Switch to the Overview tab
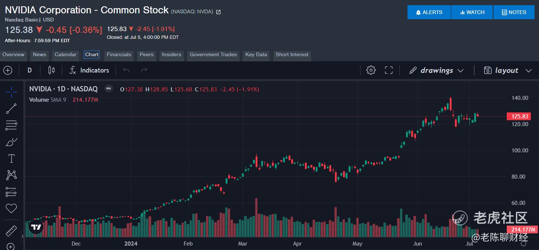The height and width of the screenshot is (250, 539). pyautogui.click(x=13, y=55)
